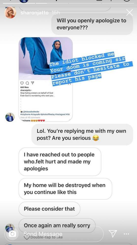
Task: Tap the heart icon on embedded post
Action: [22, 83]
